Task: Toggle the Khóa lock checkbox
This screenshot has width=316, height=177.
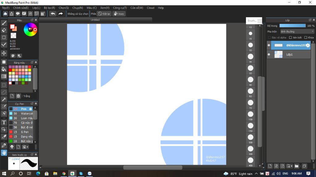Action: click(x=306, y=37)
